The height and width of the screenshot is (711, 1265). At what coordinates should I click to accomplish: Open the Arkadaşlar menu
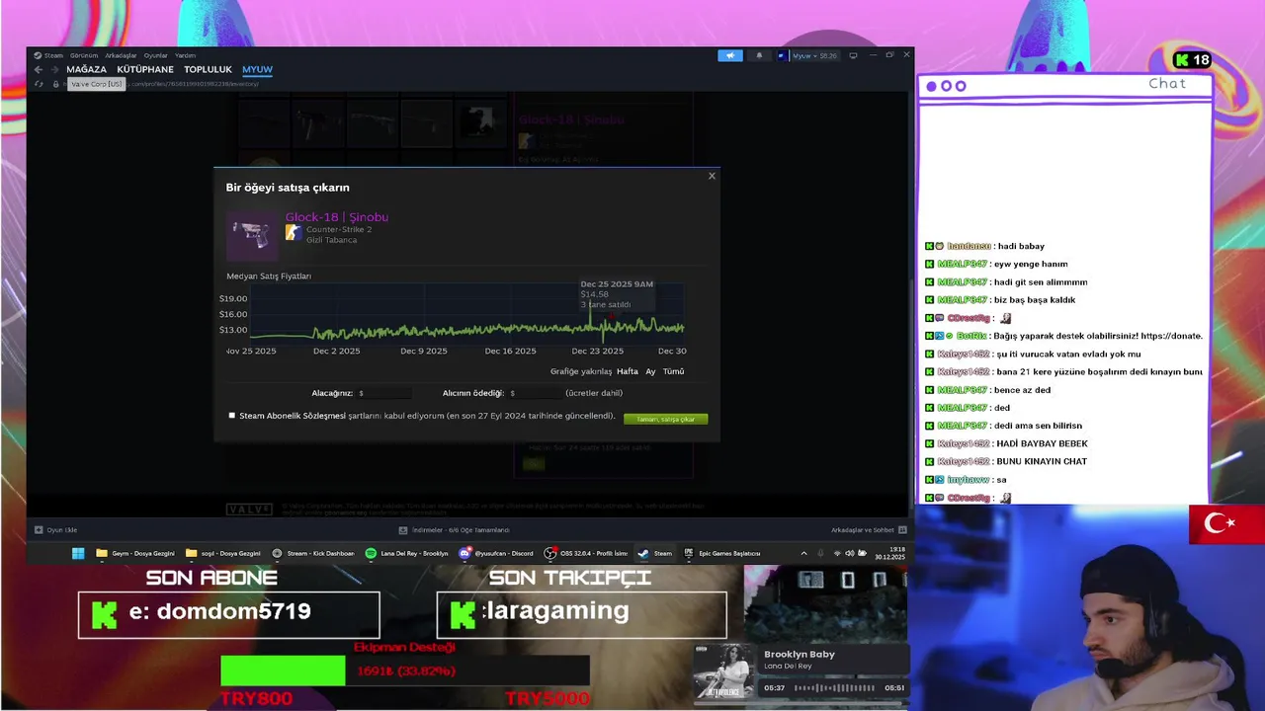pos(121,55)
